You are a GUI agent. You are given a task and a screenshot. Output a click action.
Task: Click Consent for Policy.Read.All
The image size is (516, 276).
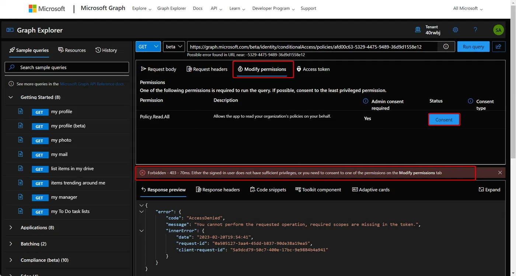click(444, 120)
